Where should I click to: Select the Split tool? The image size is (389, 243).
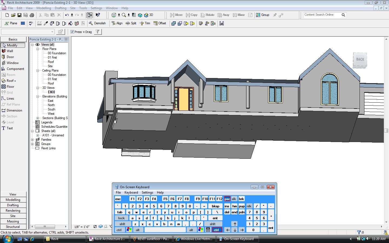(131, 23)
